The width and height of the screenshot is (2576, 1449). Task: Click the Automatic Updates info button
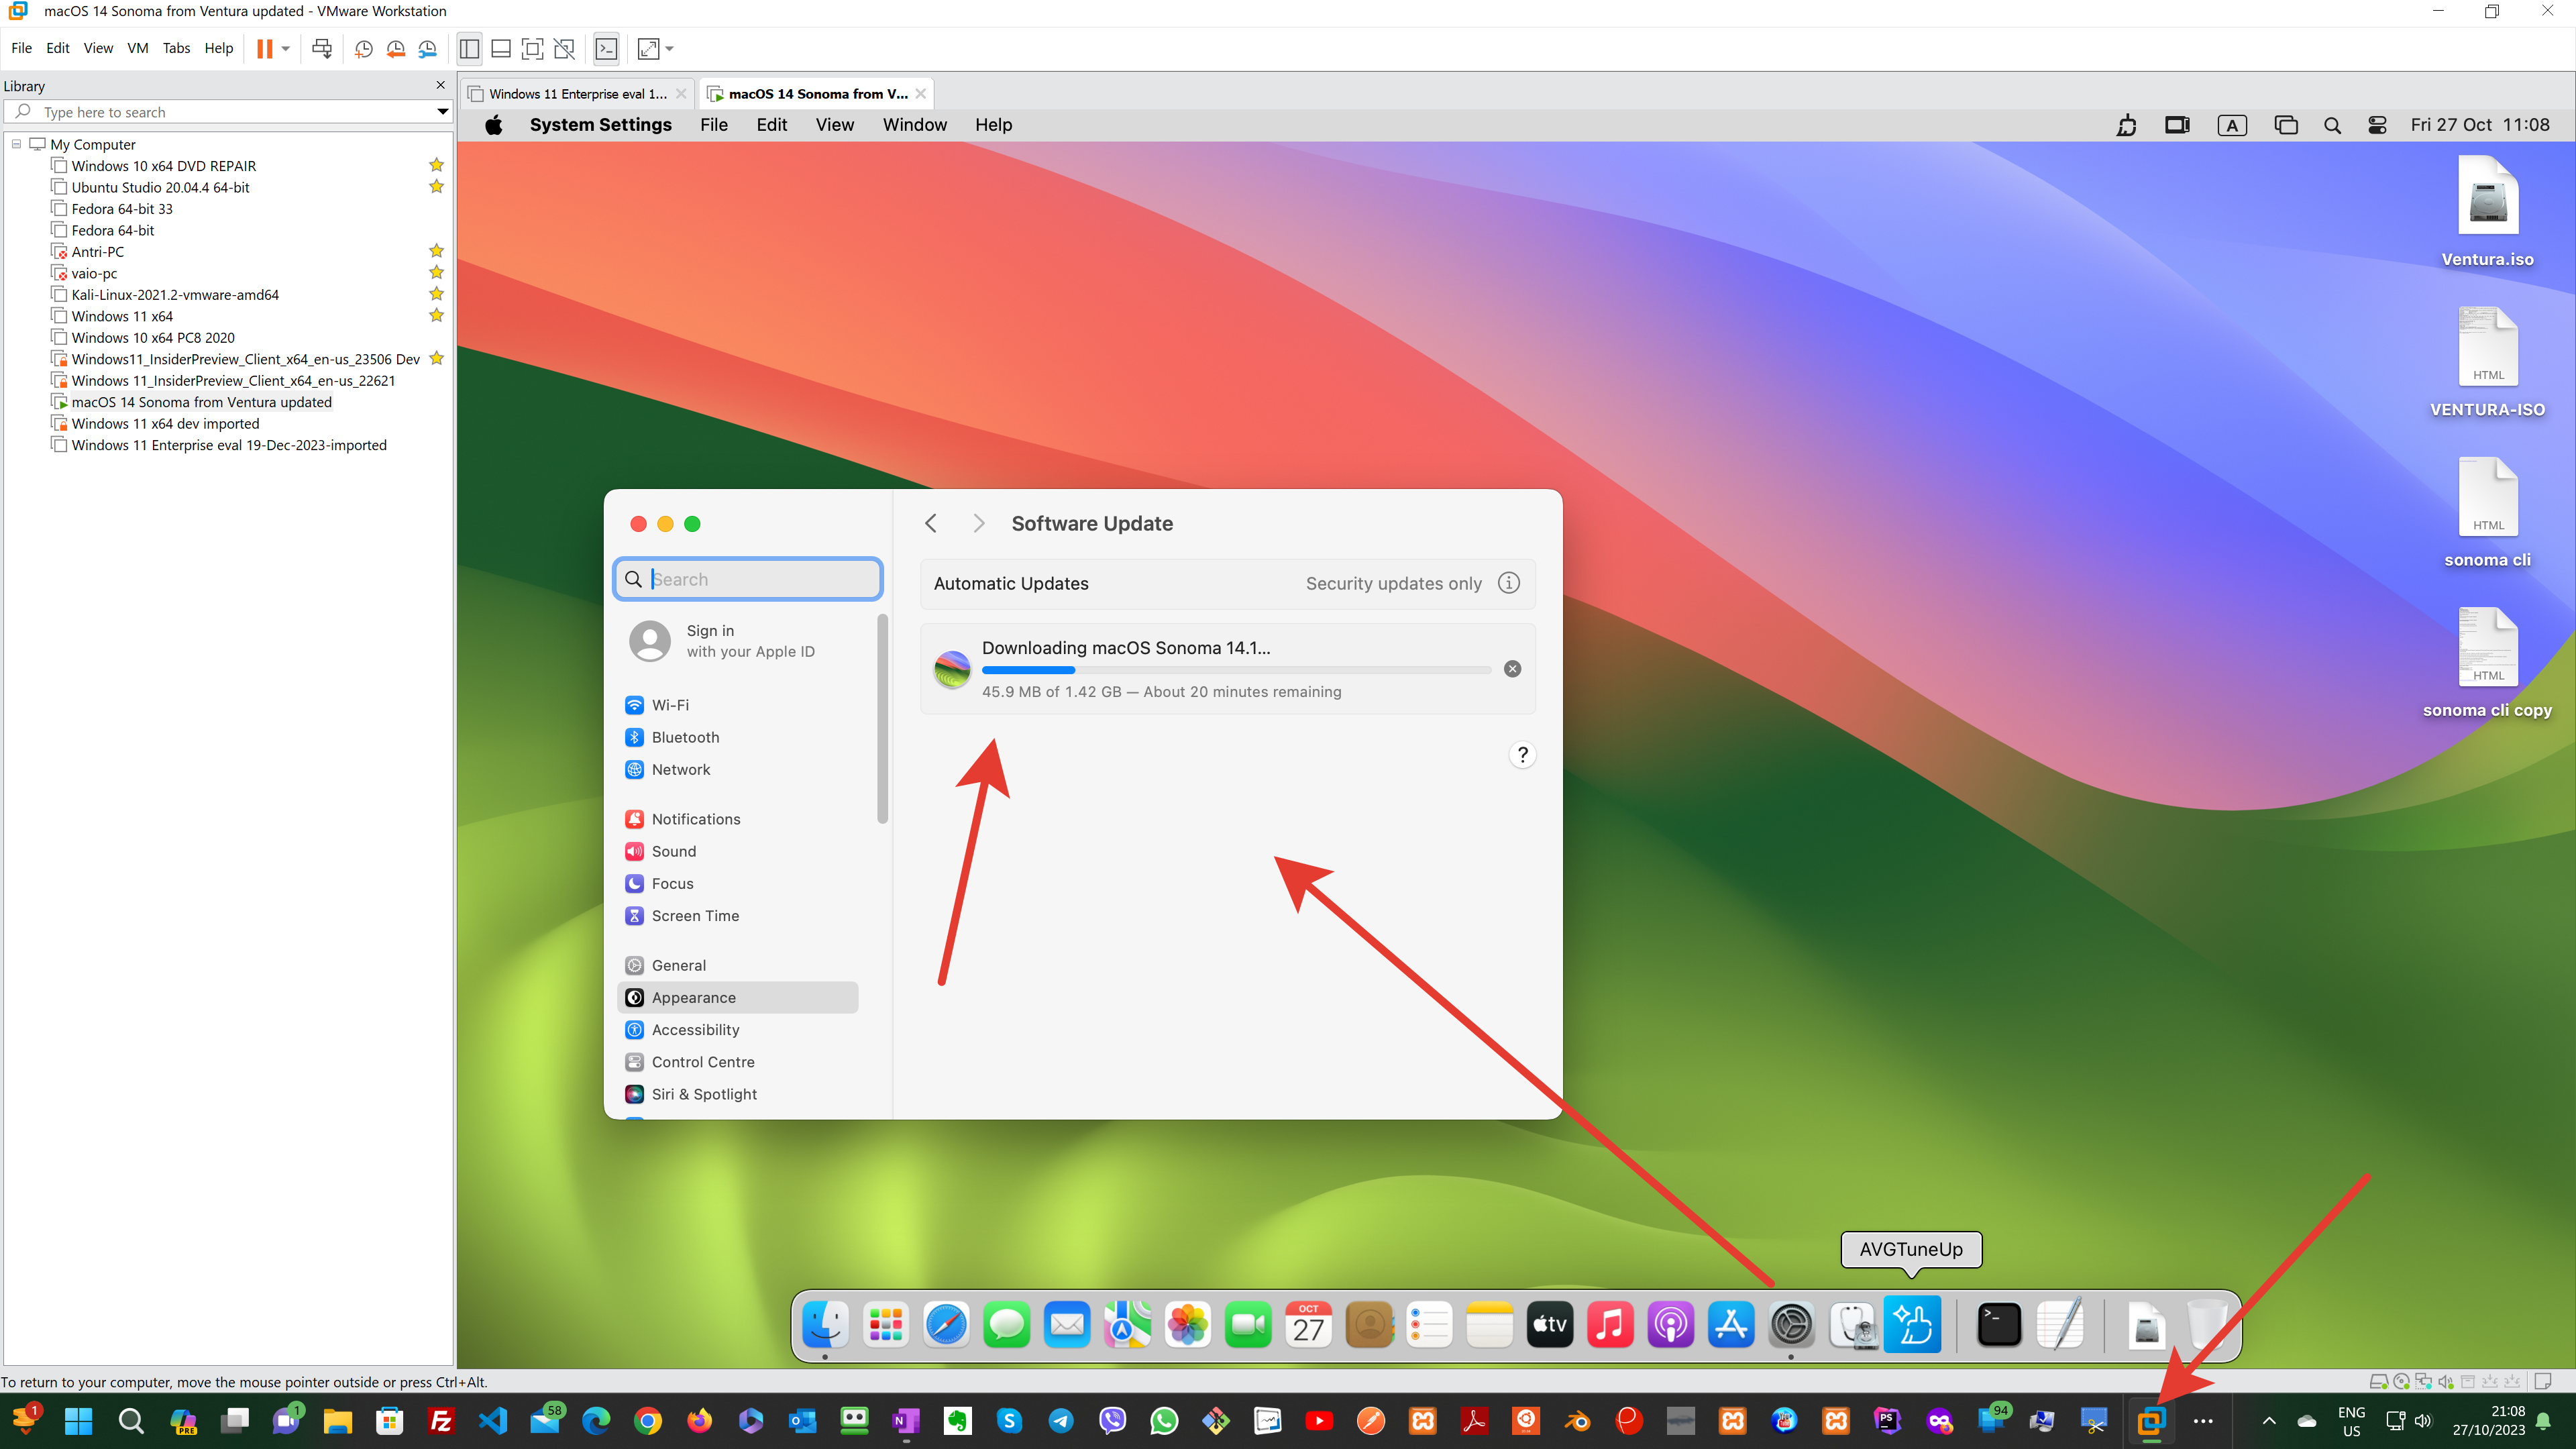click(x=1509, y=583)
